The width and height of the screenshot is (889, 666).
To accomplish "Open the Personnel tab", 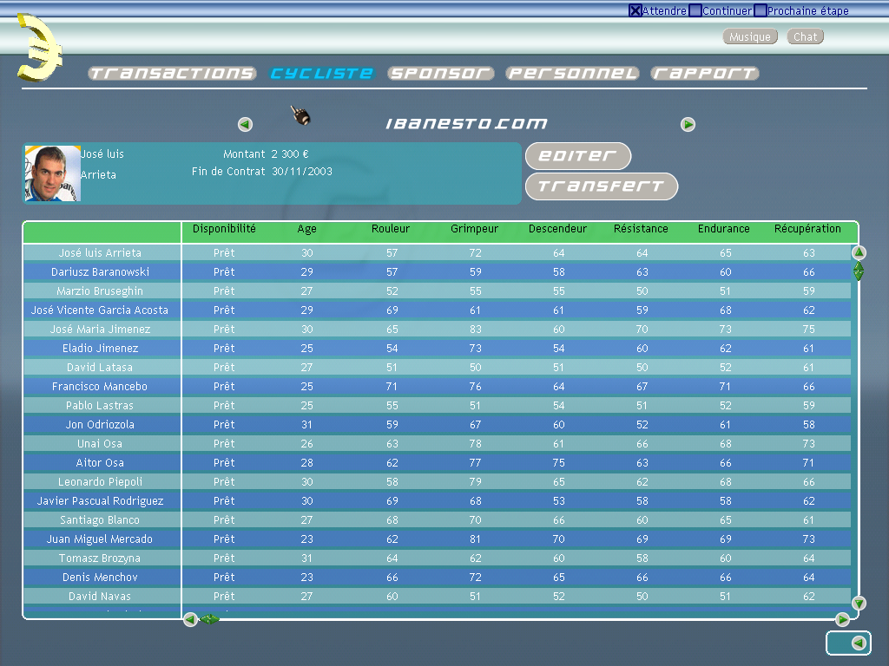I will [572, 73].
